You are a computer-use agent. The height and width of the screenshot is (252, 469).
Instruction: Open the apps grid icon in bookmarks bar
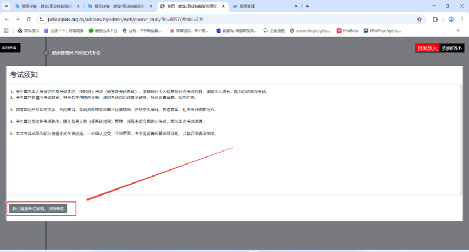pyautogui.click(x=7, y=31)
